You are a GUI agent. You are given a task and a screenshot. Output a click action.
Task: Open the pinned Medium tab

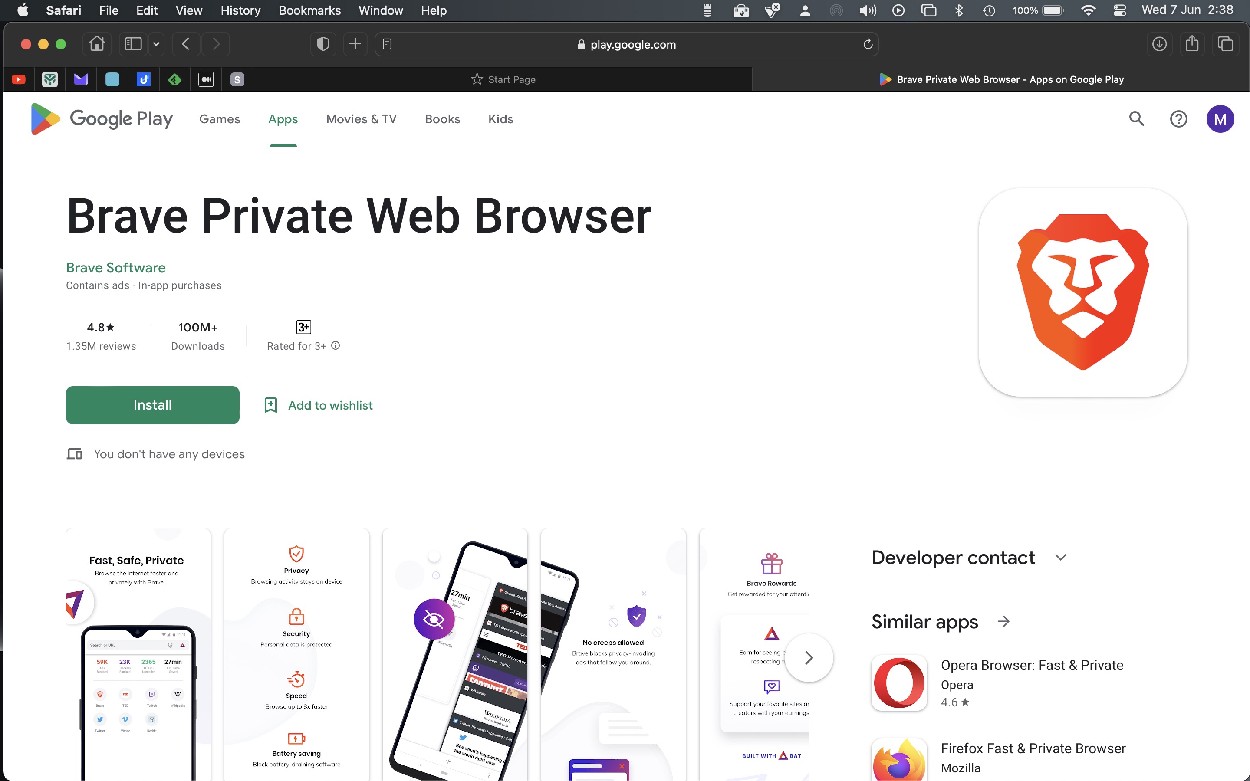pos(206,79)
